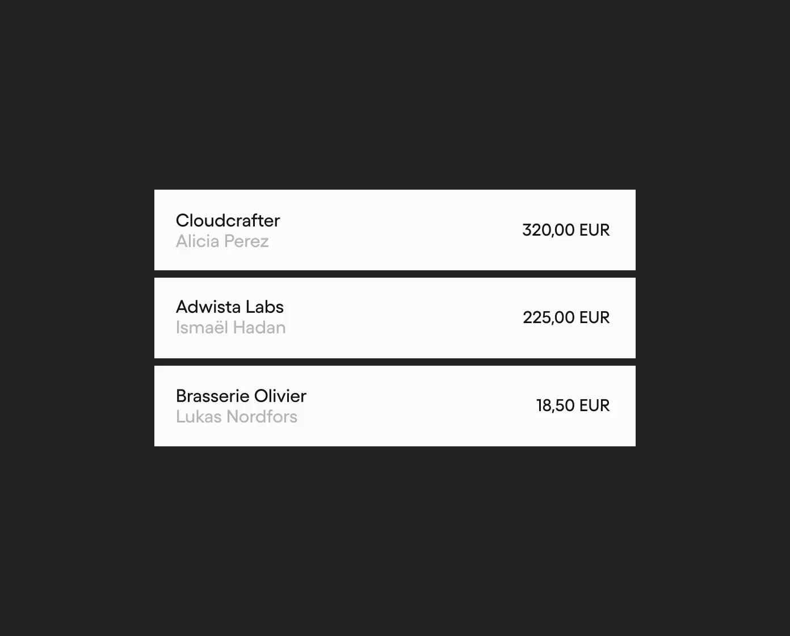Click the Brasserie Olivier merchant name
Screen dimensions: 790x636
pos(241,396)
